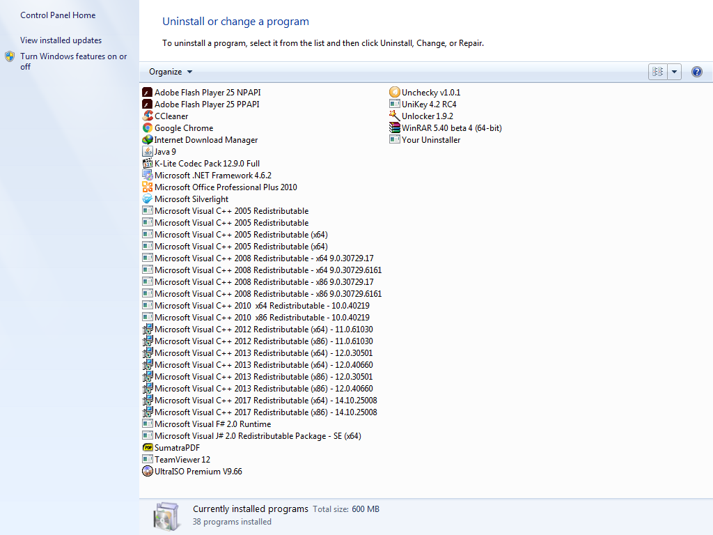Viewport: 713px width, 535px height.
Task: Select the CCleaner program icon
Action: (x=148, y=116)
